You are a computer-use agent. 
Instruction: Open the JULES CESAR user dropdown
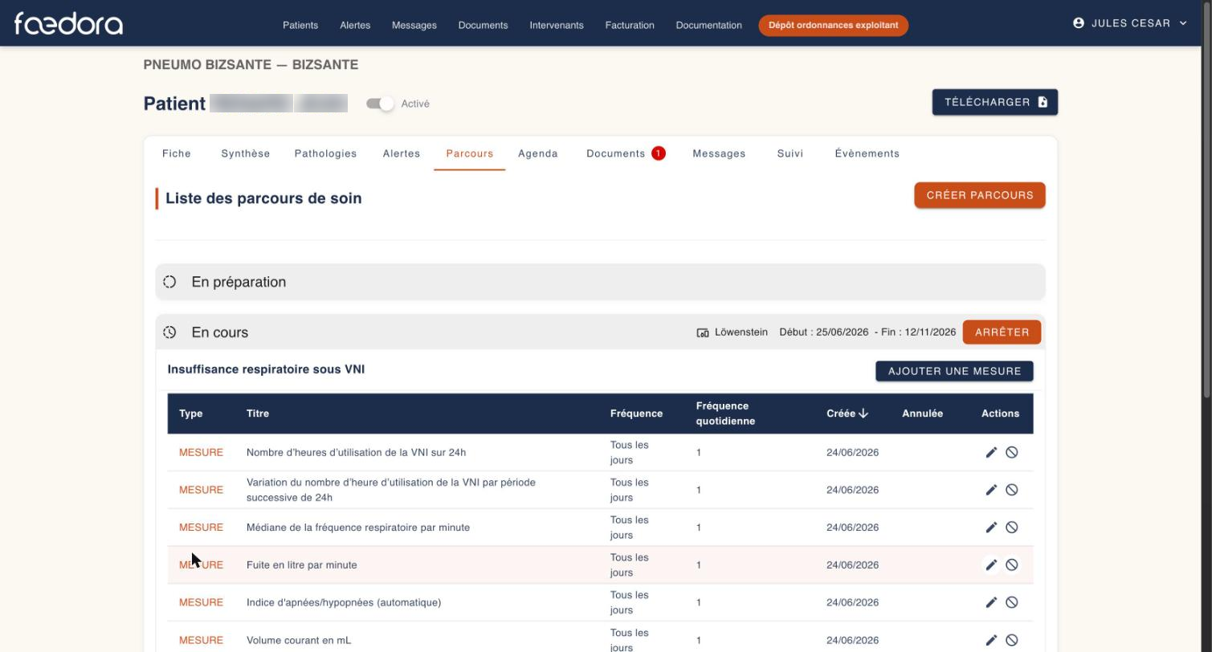click(1130, 23)
